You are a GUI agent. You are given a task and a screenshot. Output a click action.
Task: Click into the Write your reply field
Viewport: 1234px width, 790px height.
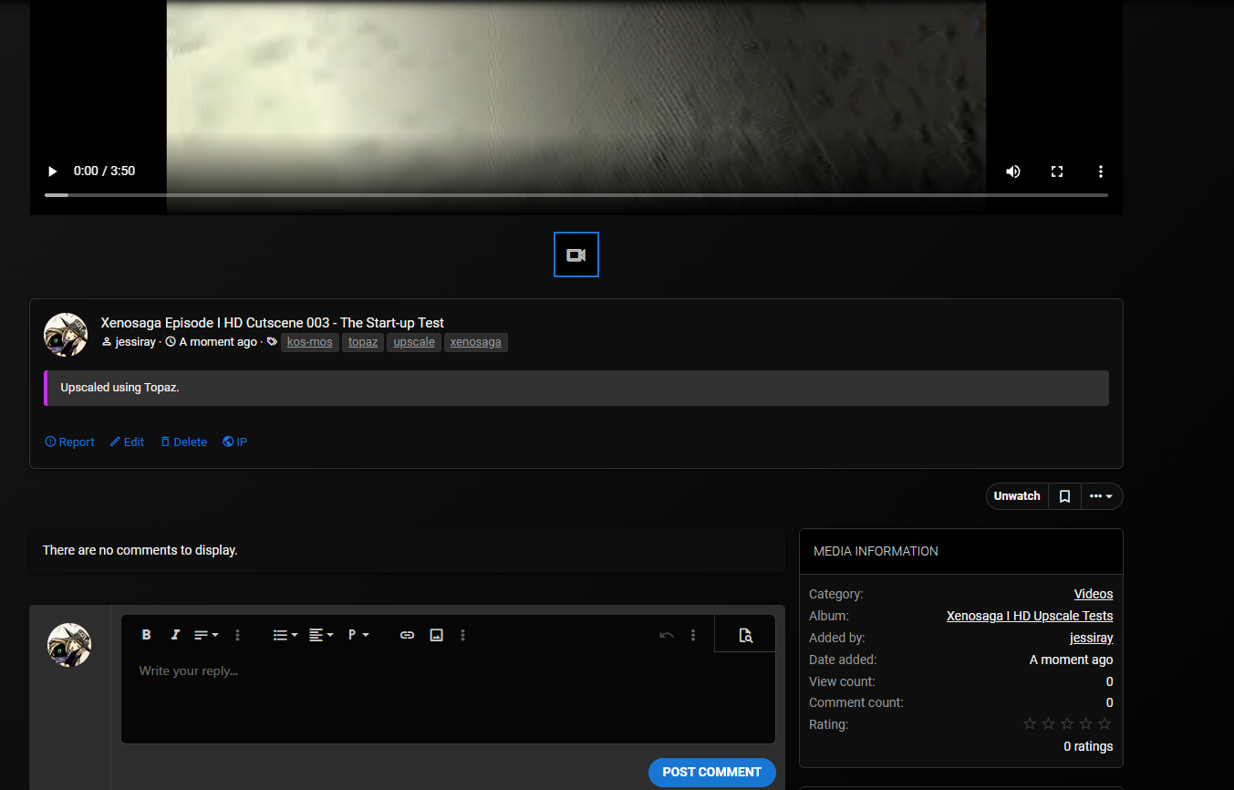pyautogui.click(x=448, y=697)
